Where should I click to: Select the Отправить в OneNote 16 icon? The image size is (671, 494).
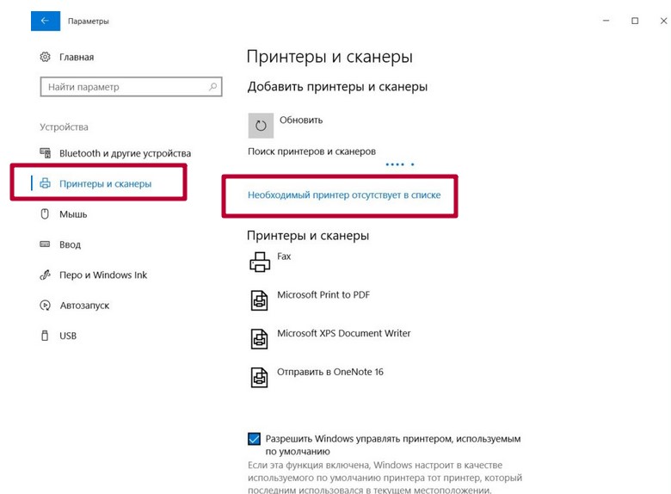point(259,377)
